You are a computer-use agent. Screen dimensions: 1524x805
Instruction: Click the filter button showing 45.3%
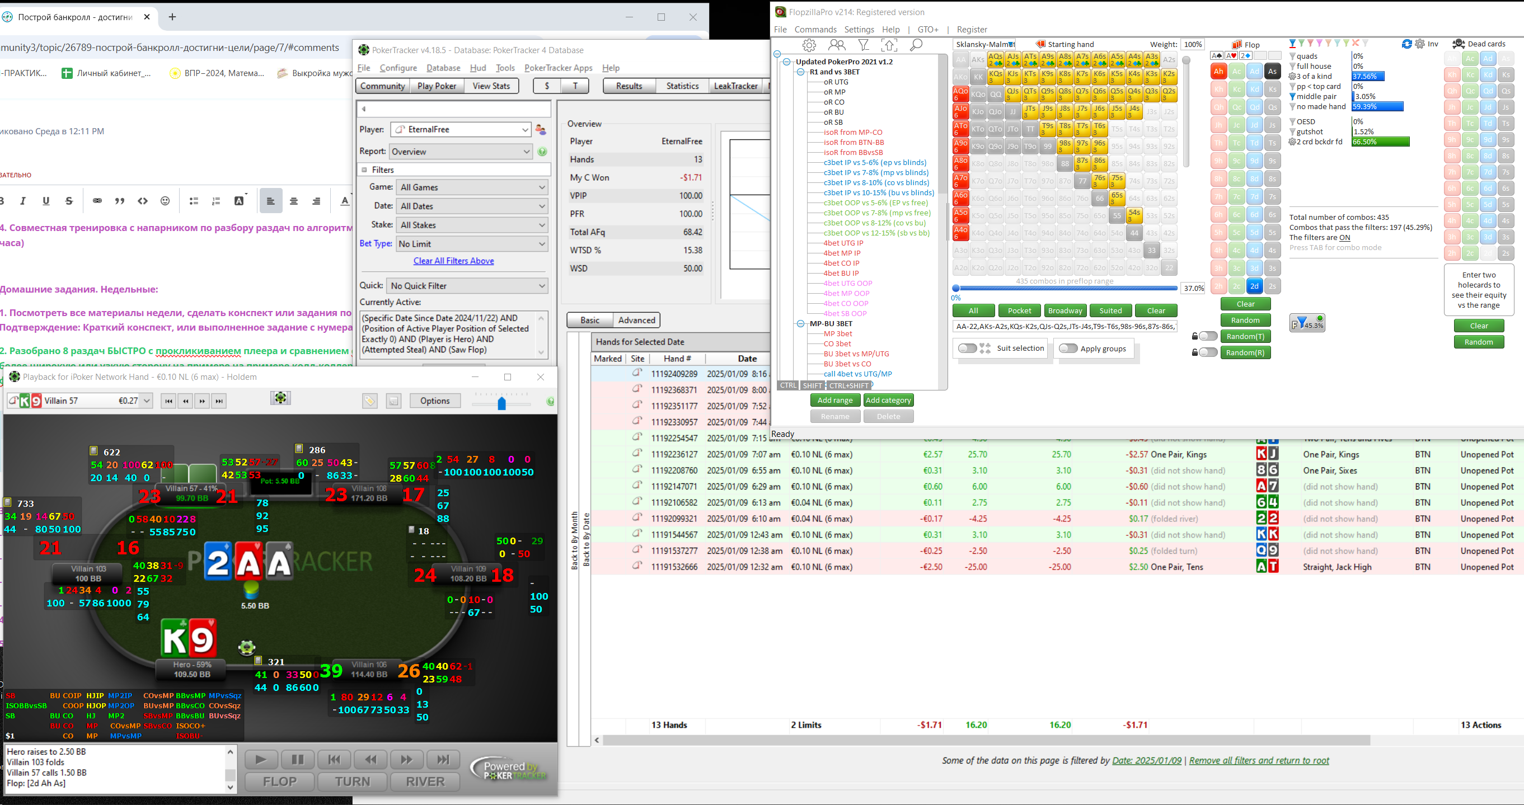pos(1307,323)
